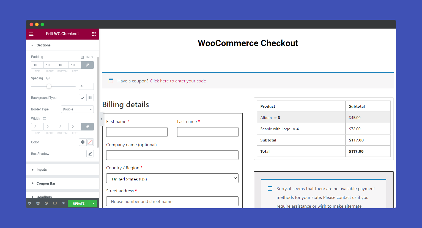Click the coupon notice window icon
The image size is (422, 228).
(111, 81)
